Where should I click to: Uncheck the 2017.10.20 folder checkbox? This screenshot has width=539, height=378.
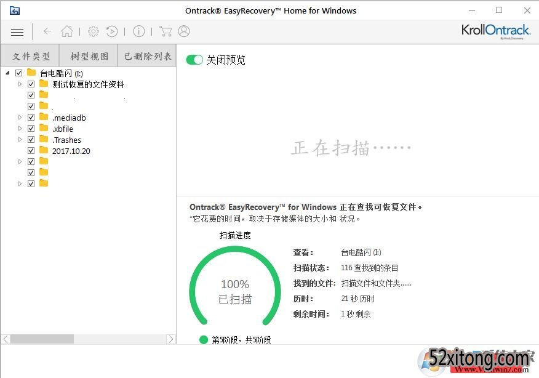[31, 151]
